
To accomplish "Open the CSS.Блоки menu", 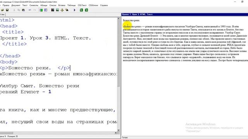I will (x=93, y=5).
